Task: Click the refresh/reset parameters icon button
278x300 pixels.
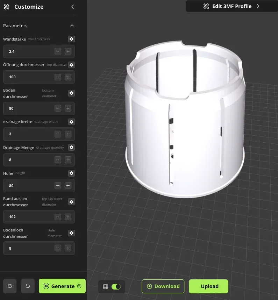Action: [x=10, y=286]
